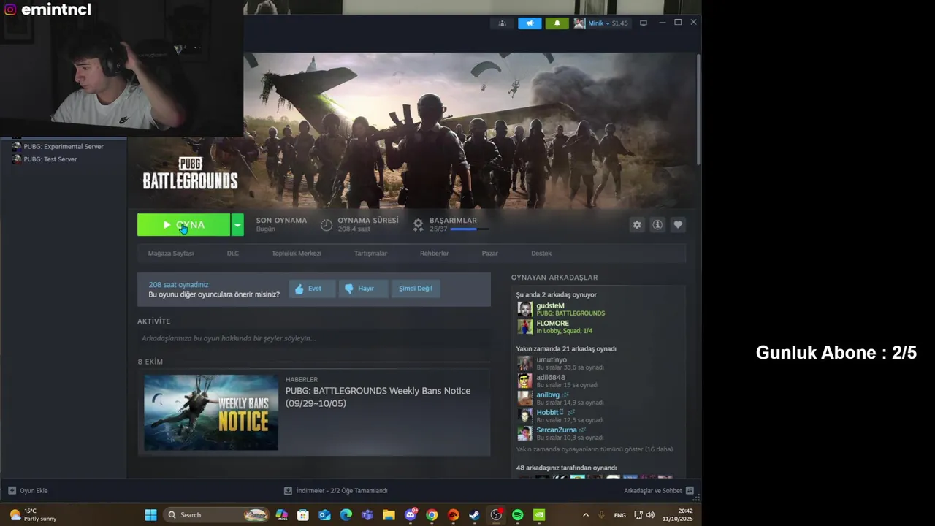The width and height of the screenshot is (935, 526).
Task: Click the achievements gear icon near BAŞARIMLAR
Action: pos(418,225)
